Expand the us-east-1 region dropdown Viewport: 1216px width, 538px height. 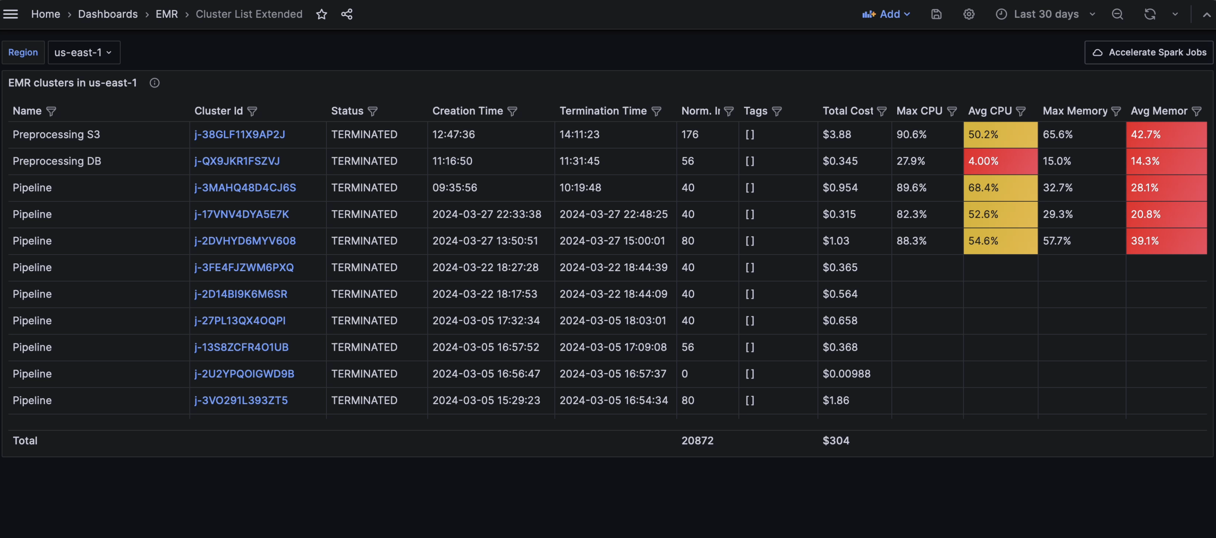(x=84, y=52)
